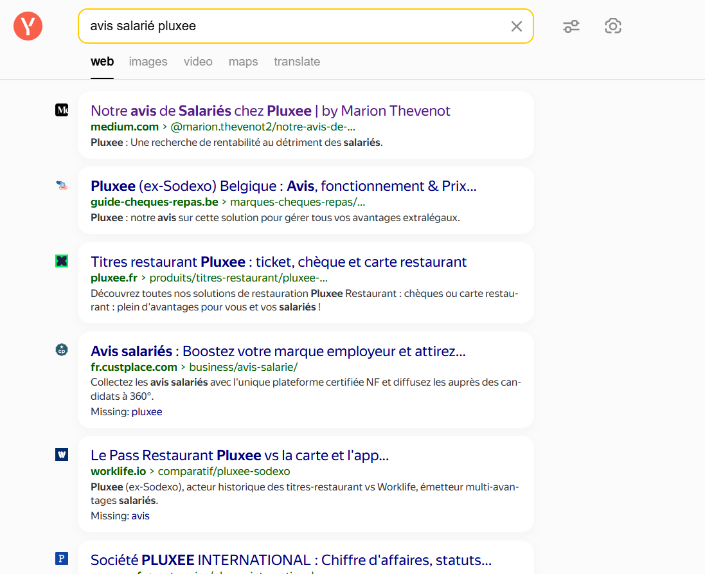Image resolution: width=705 pixels, height=574 pixels.
Task: Open the translate tab
Action: click(297, 62)
